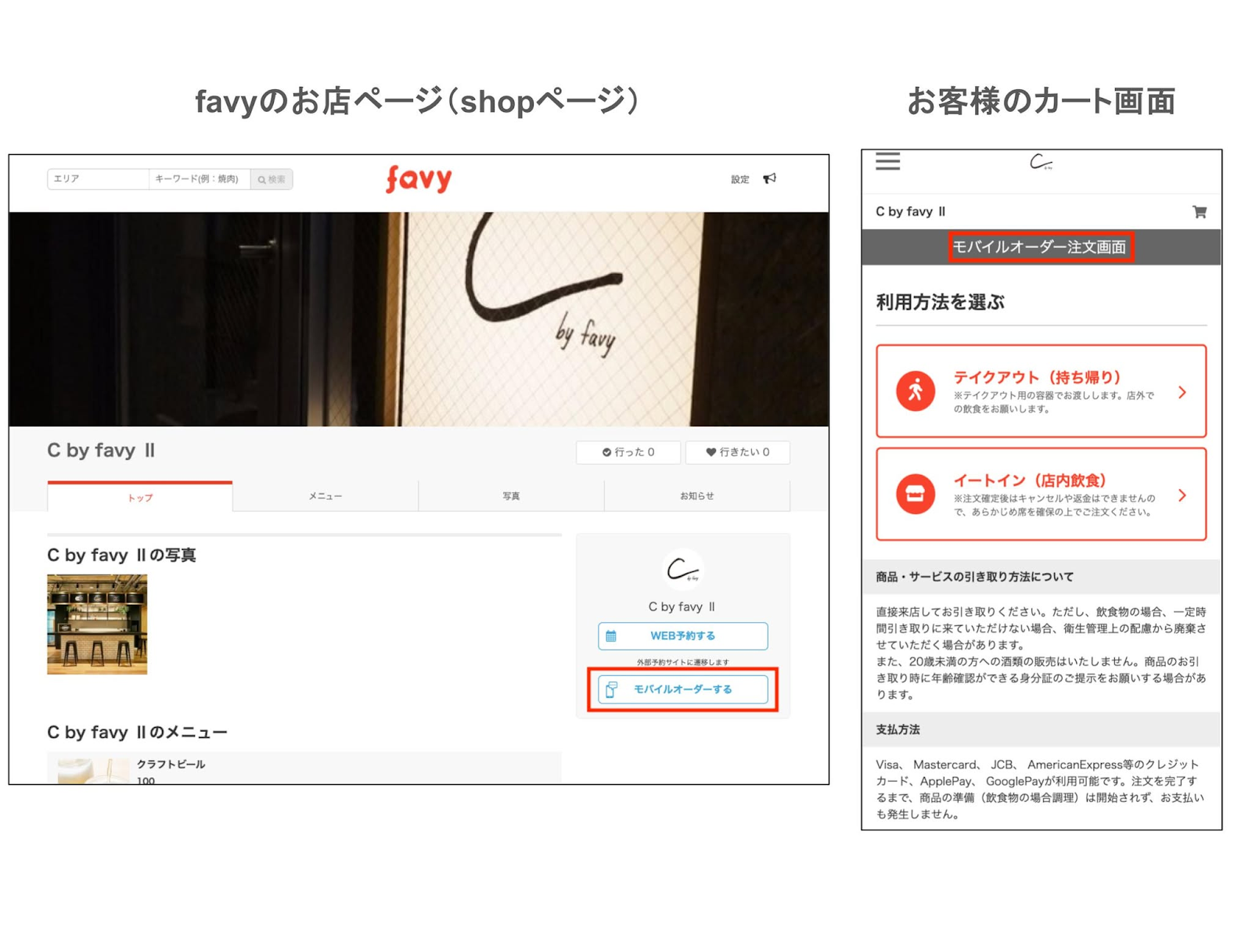1252x939 pixels.
Task: Click the keyword input field
Action: tap(200, 179)
